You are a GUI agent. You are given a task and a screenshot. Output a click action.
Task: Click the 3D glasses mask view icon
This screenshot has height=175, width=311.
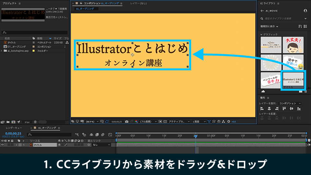[82, 122]
